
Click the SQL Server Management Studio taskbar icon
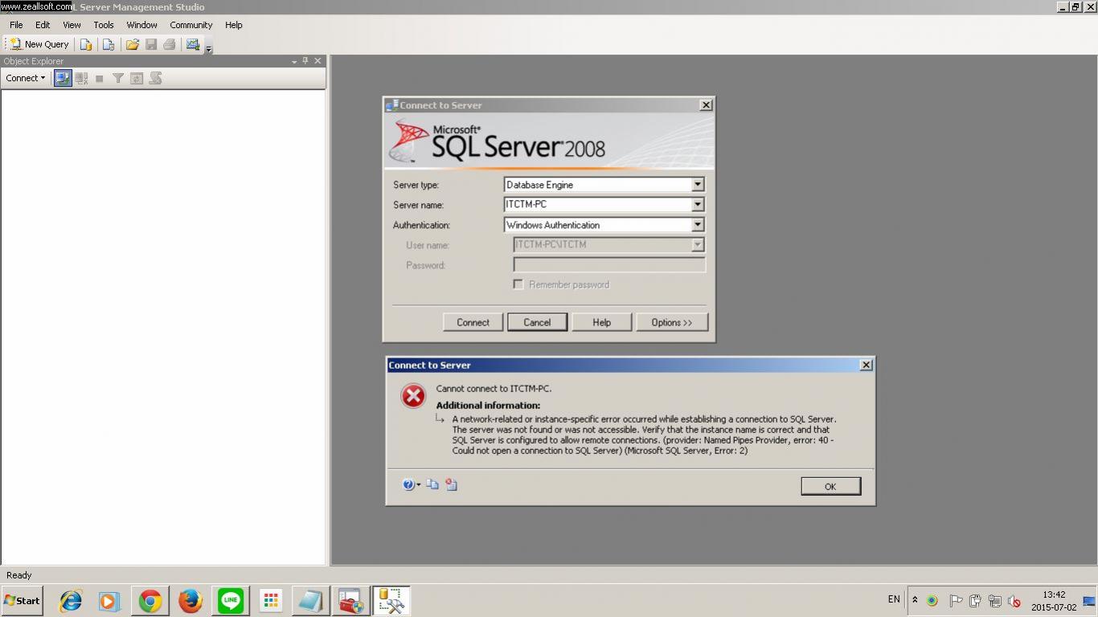coord(391,601)
